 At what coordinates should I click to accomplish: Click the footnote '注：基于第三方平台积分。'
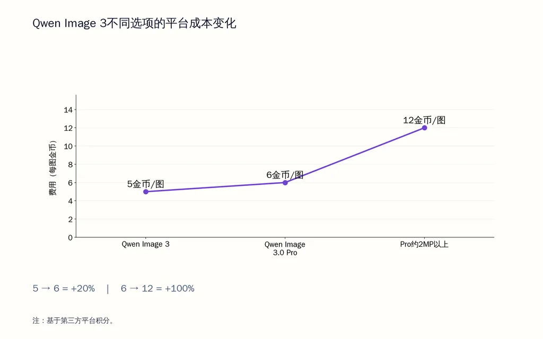(73, 320)
